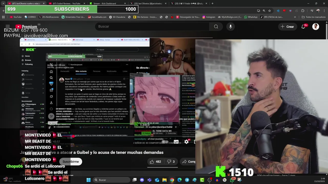Open Google Chrome from the taskbar
The height and width of the screenshot is (184, 328).
(x=172, y=180)
